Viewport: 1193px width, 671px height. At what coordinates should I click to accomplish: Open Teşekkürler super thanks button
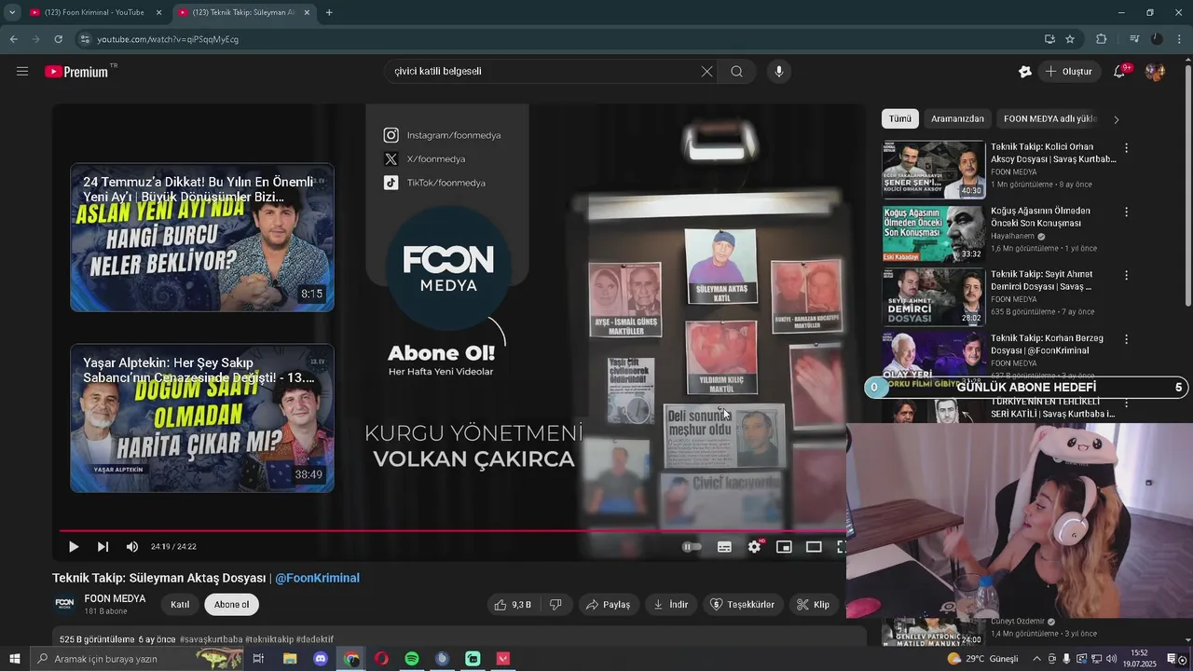pyautogui.click(x=742, y=605)
